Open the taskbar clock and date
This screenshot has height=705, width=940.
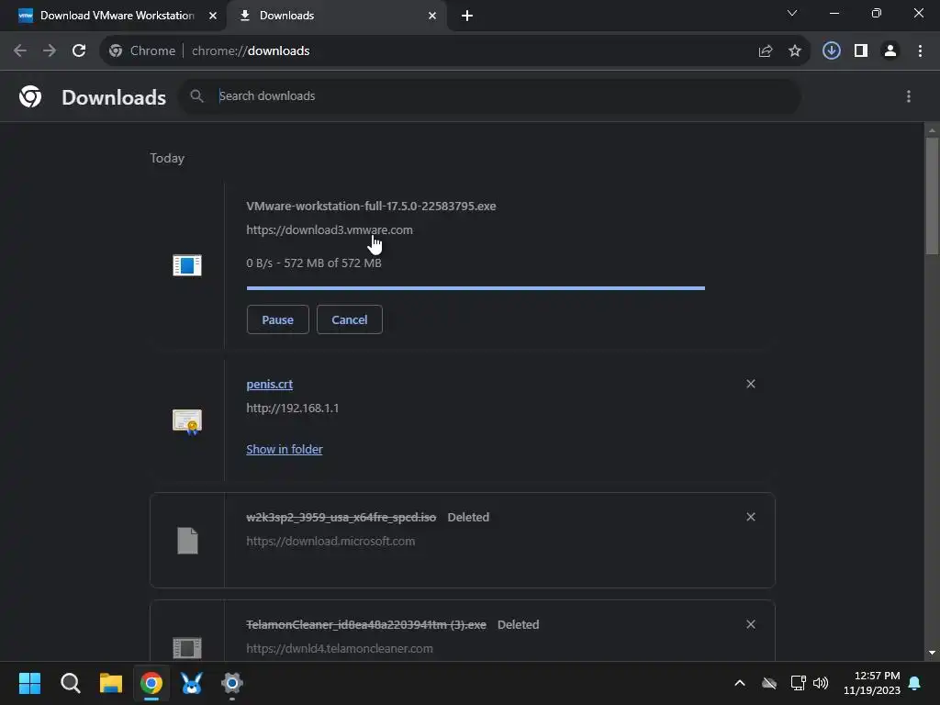point(872,683)
